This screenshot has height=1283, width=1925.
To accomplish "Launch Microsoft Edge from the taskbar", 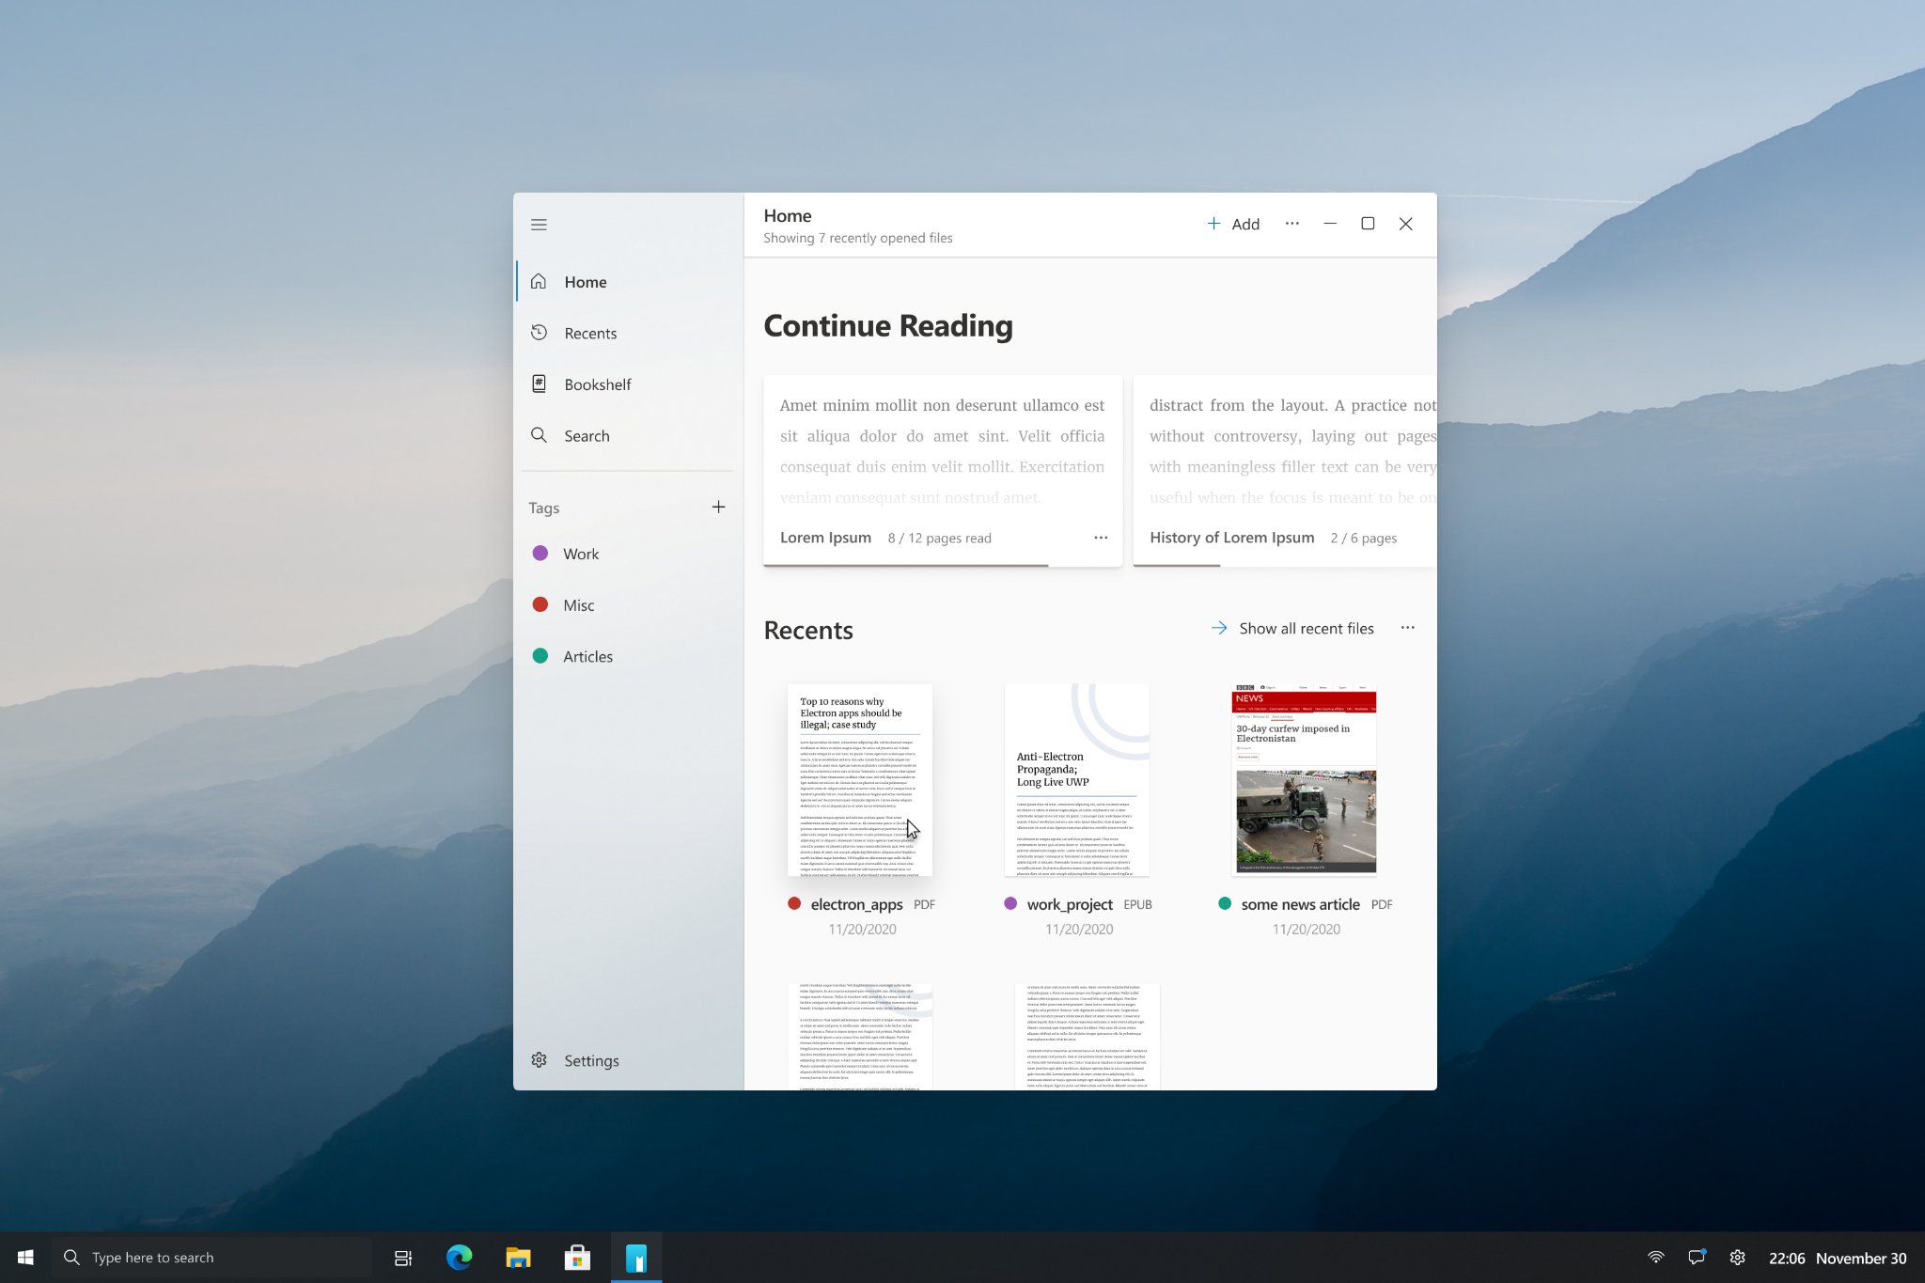I will pos(459,1257).
